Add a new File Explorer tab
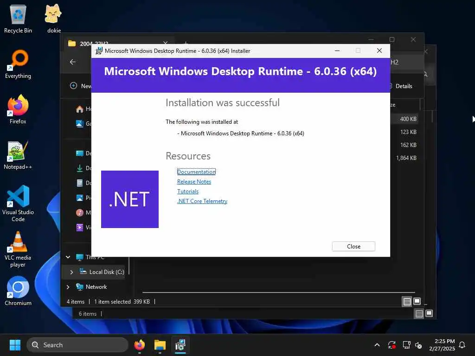Viewport: 475px width, 356px height. point(186,43)
